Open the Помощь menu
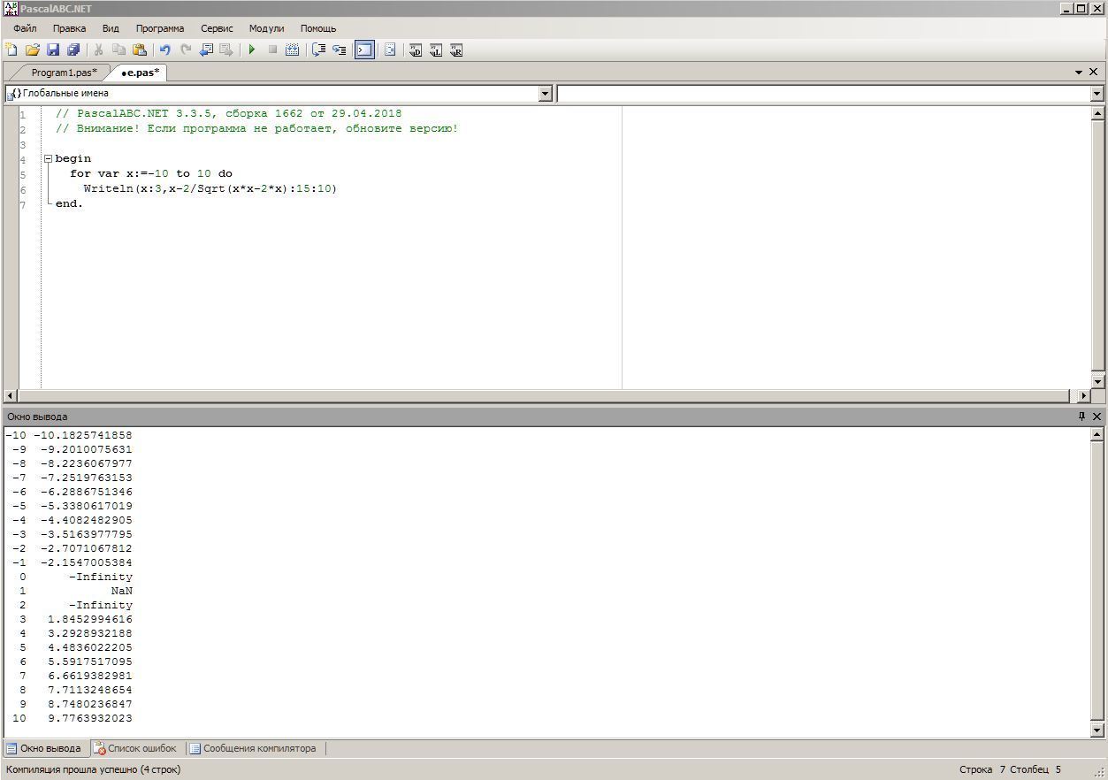 [318, 28]
